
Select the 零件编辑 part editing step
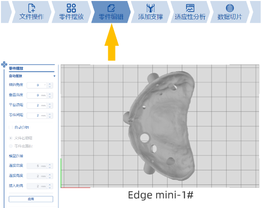click(111, 12)
